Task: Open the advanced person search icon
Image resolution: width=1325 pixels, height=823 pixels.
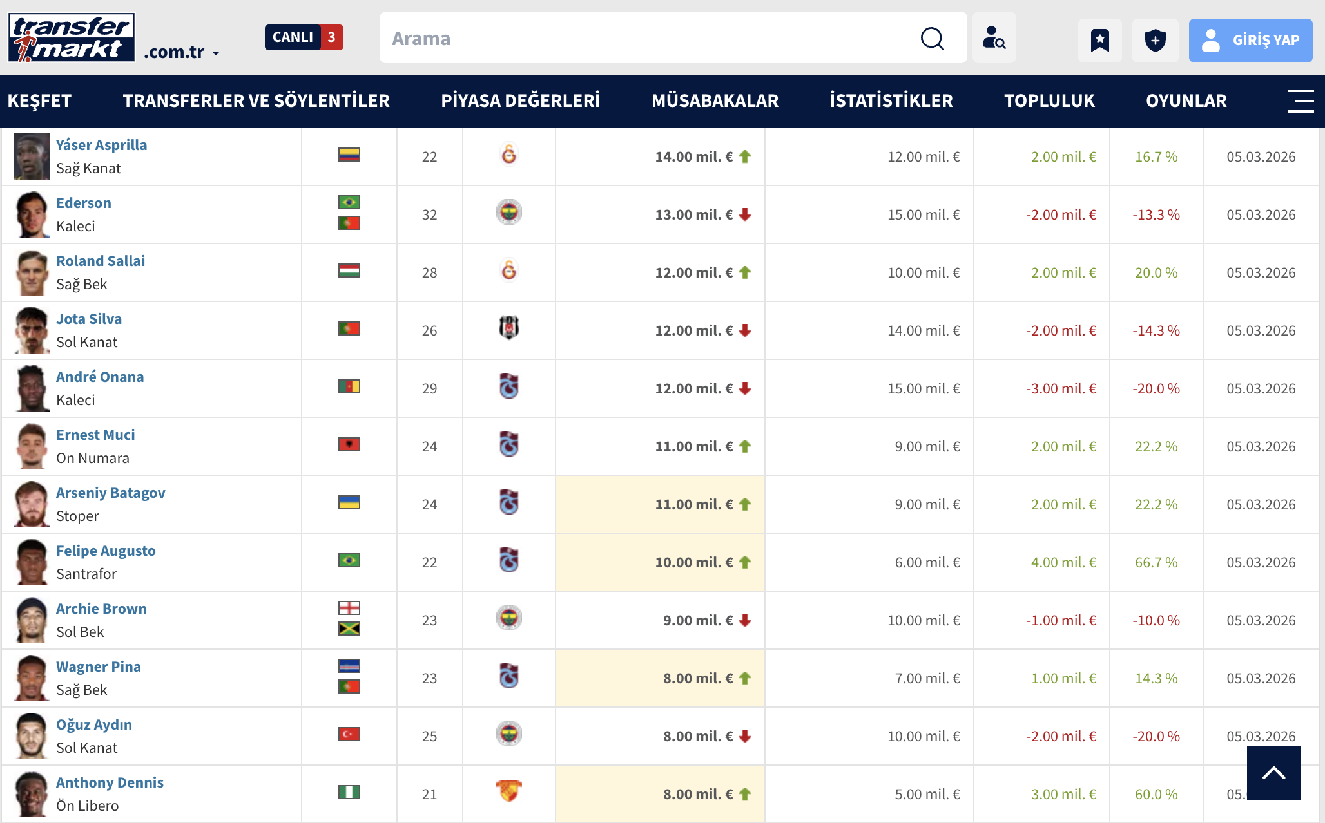Action: [x=994, y=39]
